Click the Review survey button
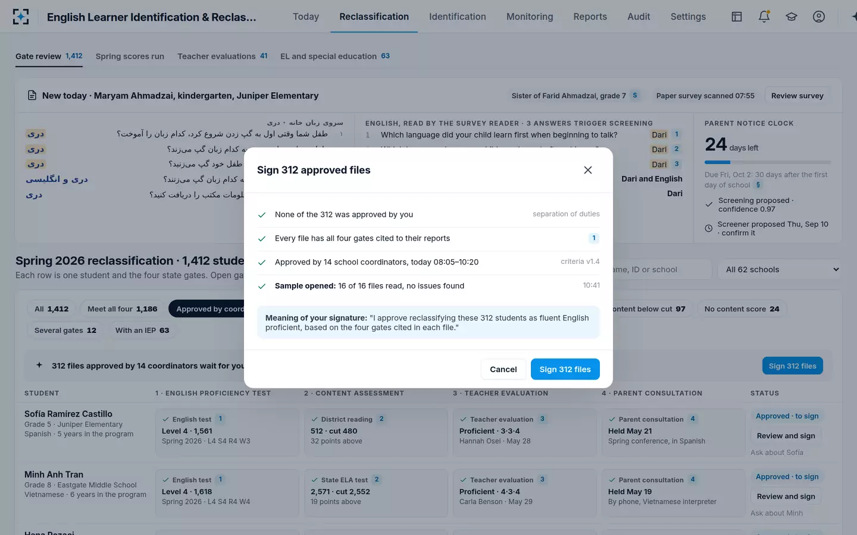The height and width of the screenshot is (535, 857). point(797,96)
